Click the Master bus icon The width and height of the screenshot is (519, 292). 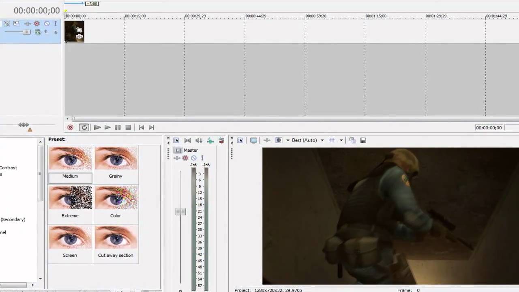pyautogui.click(x=178, y=150)
